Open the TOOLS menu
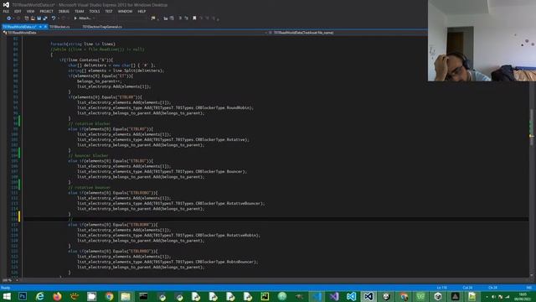The image size is (536, 302). click(x=95, y=11)
